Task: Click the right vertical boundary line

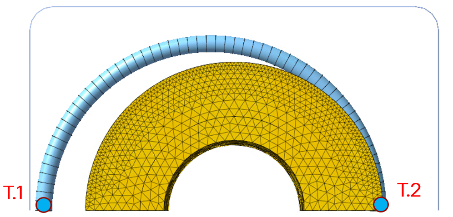Action: 438,113
